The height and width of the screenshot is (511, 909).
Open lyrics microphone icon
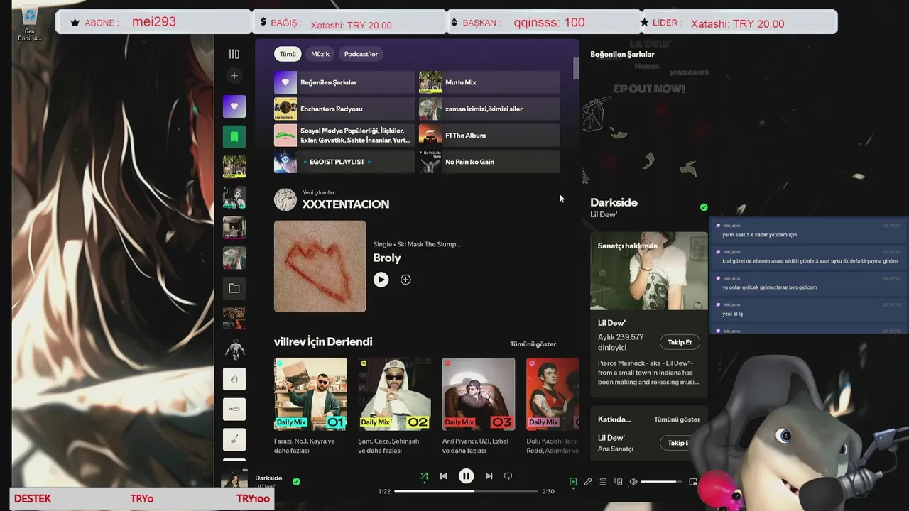(588, 482)
